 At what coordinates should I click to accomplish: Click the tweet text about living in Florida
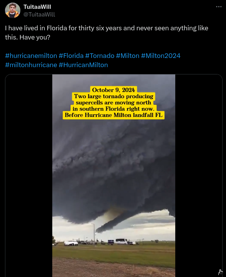106,33
